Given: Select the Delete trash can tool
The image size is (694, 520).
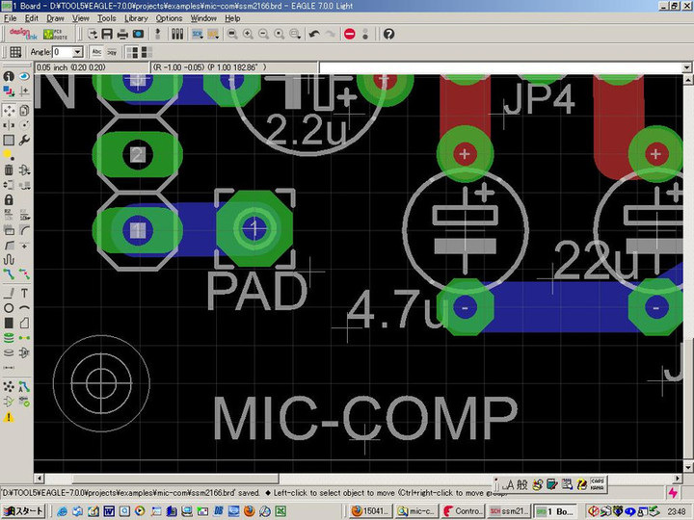Looking at the screenshot, I should pyautogui.click(x=9, y=170).
